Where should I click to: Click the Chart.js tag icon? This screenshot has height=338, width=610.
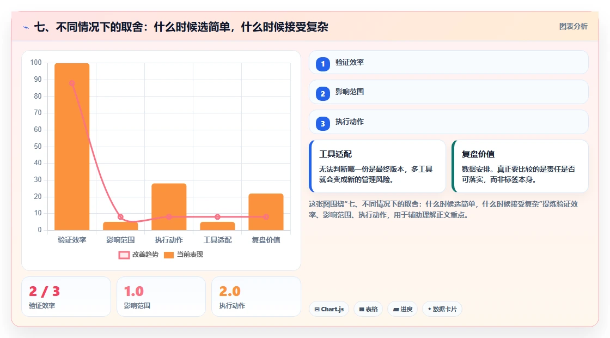[x=317, y=309]
